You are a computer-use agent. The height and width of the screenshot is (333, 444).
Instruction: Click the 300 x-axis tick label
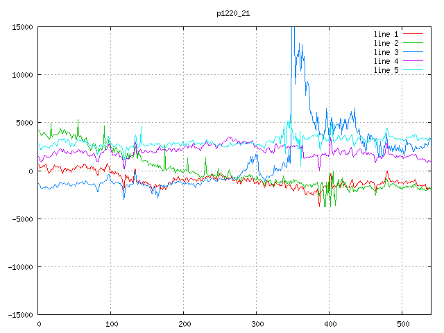pos(257,324)
